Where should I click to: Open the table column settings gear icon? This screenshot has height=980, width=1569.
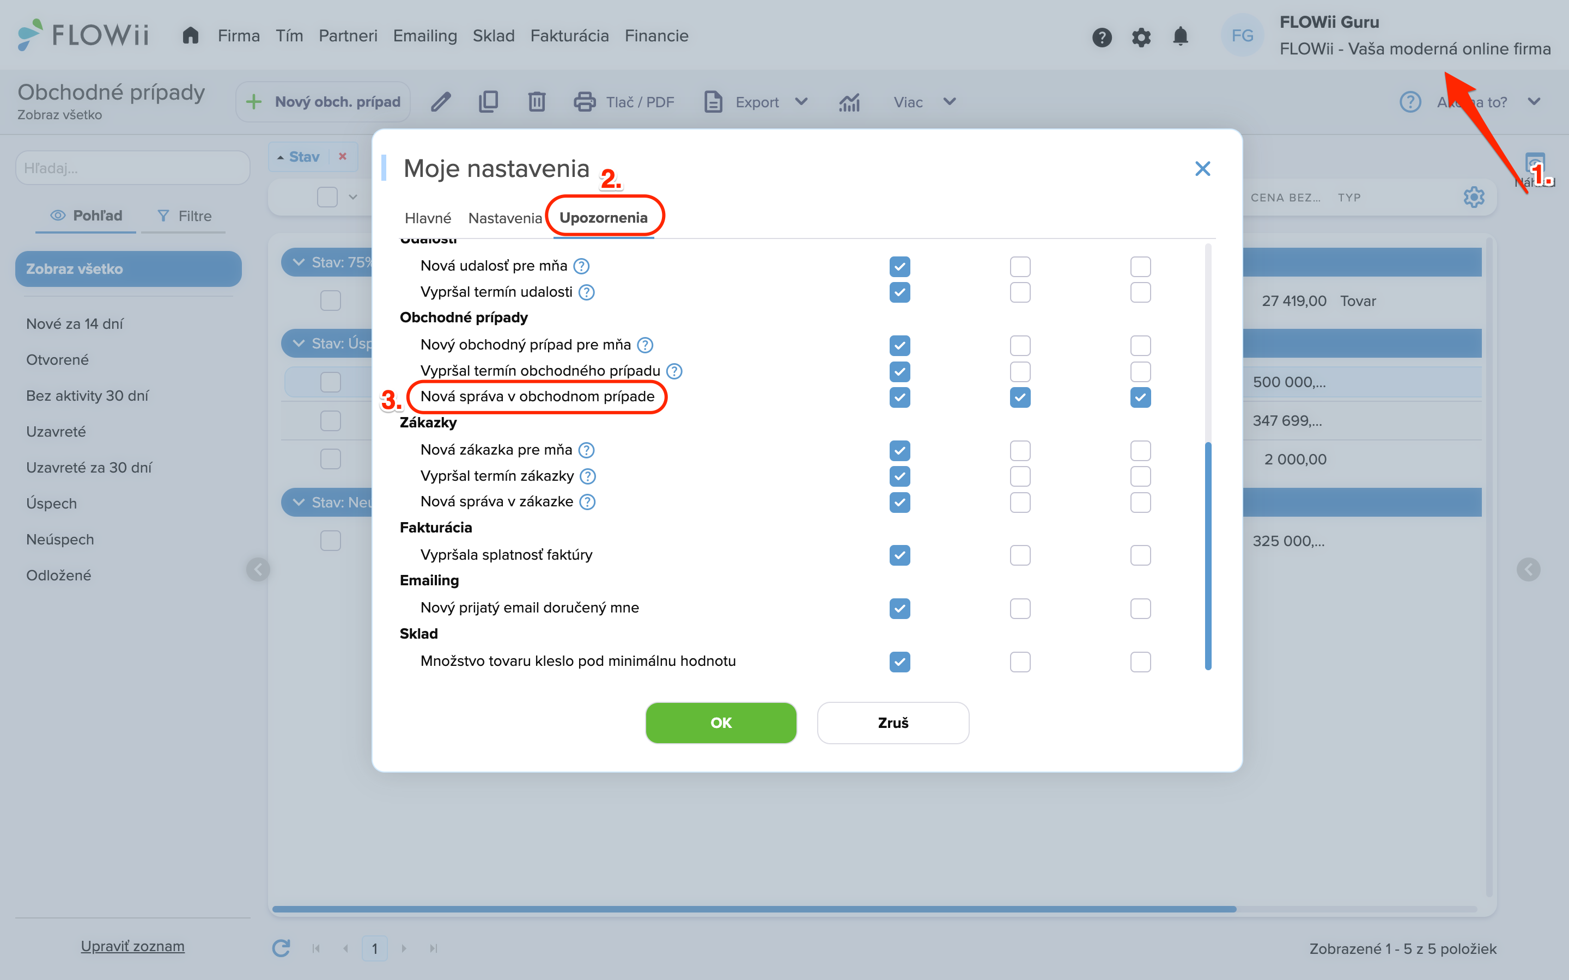1474,197
